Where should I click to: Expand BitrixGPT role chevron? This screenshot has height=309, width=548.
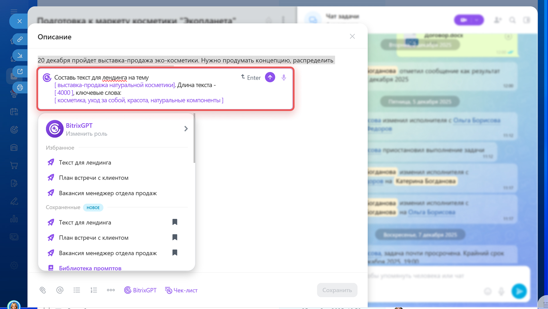[186, 129]
